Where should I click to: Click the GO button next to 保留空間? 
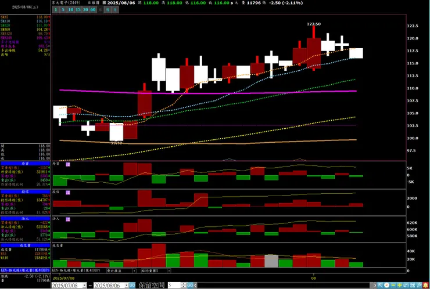191,286
